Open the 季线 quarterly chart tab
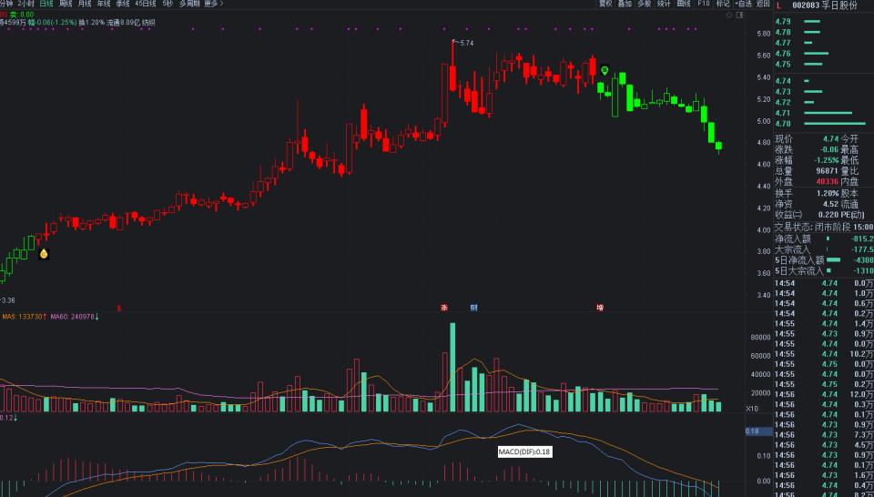The image size is (874, 497). click(122, 4)
